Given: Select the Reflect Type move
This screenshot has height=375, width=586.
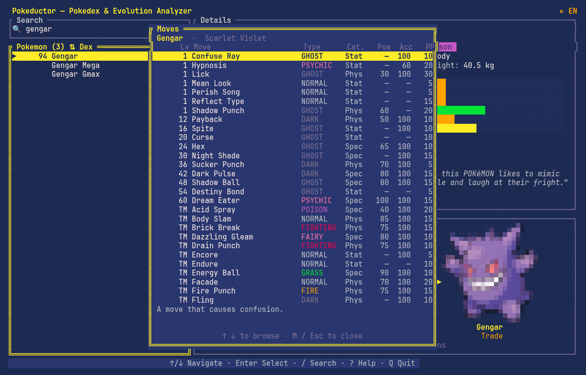Looking at the screenshot, I should pos(293,101).
